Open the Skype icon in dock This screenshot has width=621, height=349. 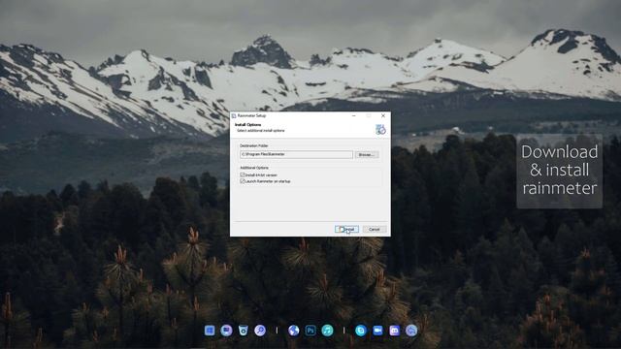[360, 331]
